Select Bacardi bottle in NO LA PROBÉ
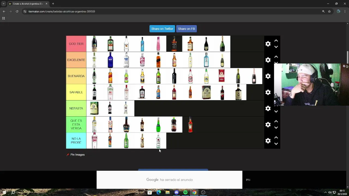 click(158, 141)
